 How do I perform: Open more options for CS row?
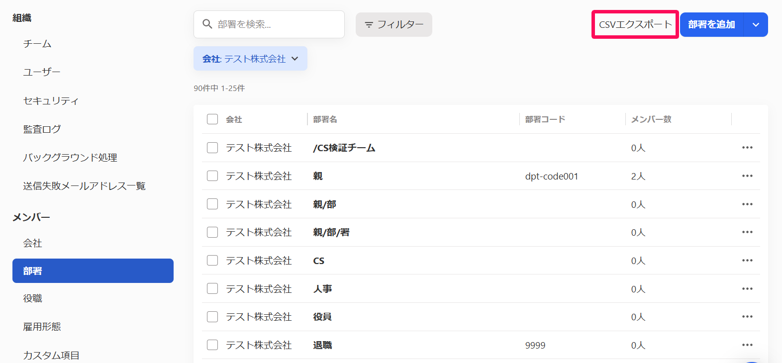747,261
